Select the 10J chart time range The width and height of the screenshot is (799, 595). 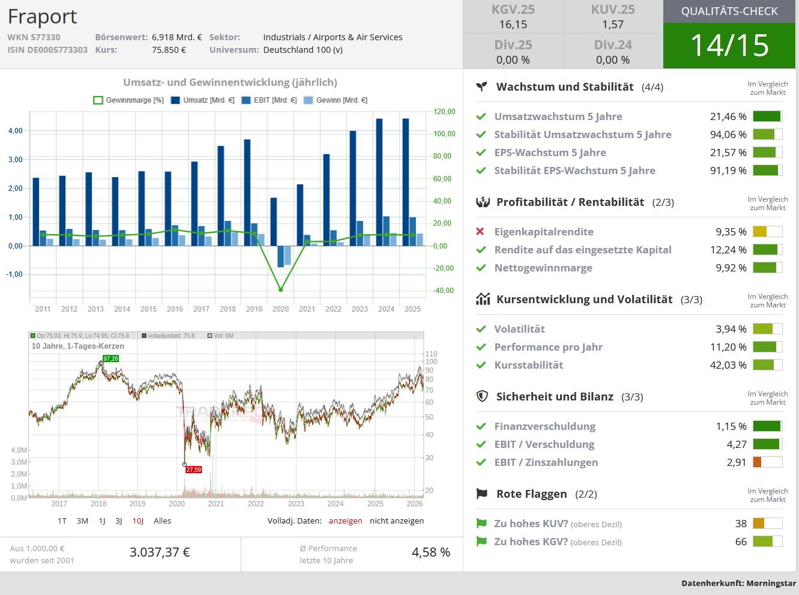pos(138,521)
